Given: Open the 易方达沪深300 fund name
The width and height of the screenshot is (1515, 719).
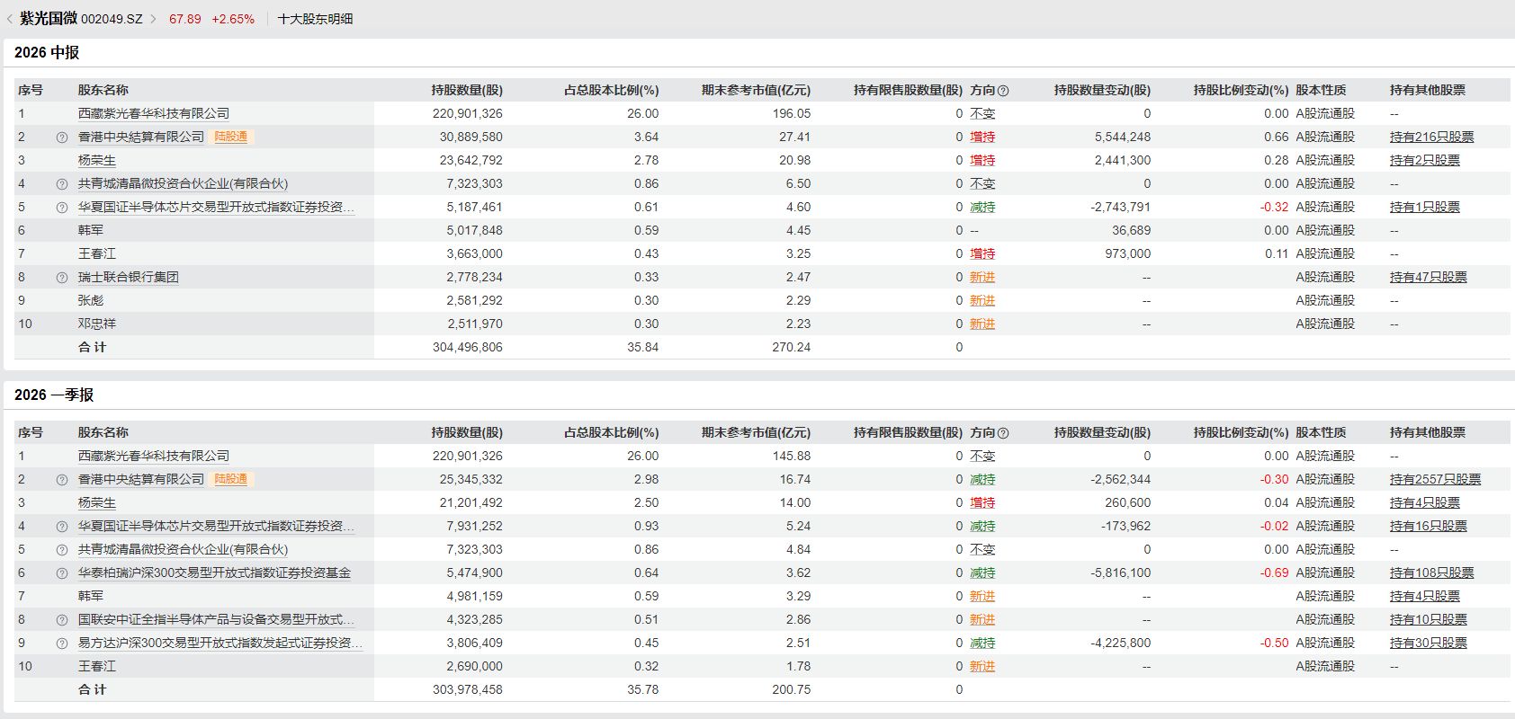Looking at the screenshot, I should pos(220,643).
